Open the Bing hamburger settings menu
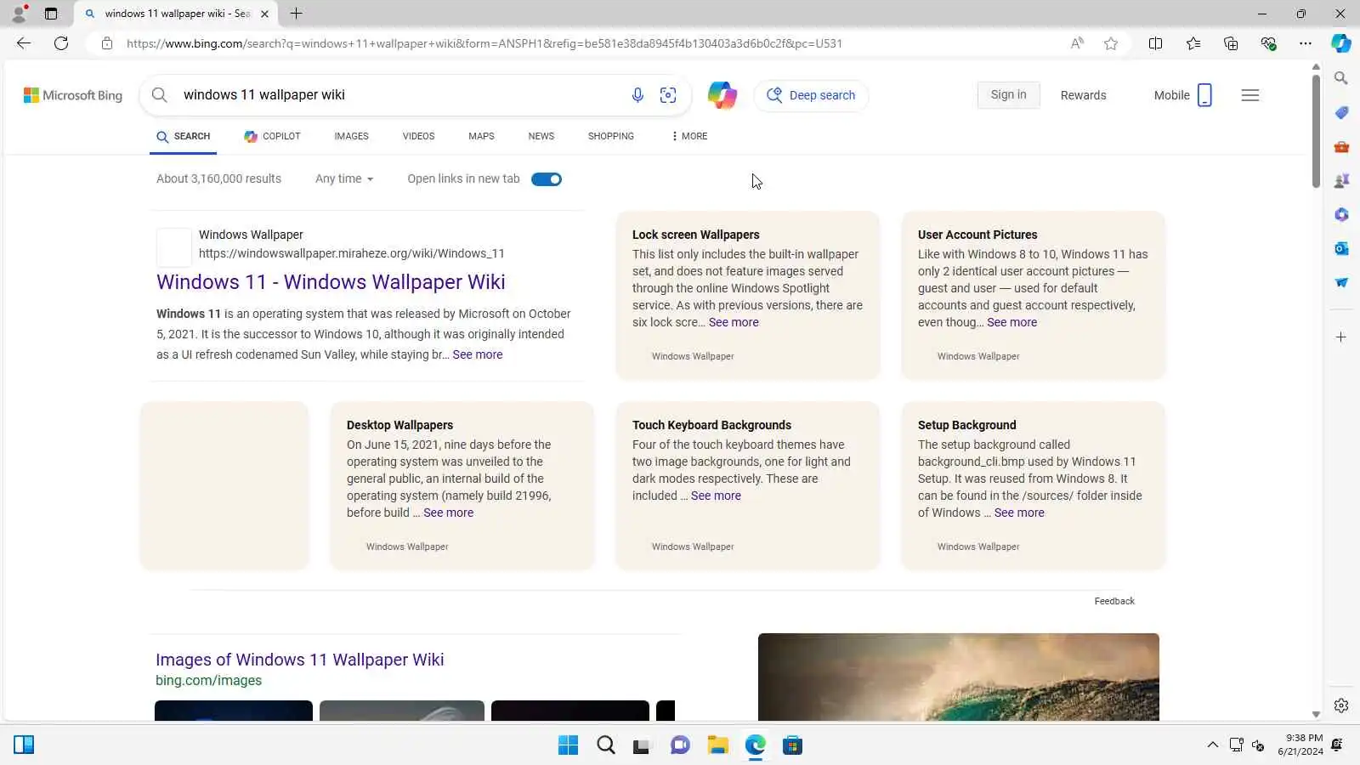 (x=1250, y=95)
